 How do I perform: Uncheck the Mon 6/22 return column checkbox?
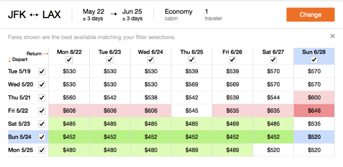click(69, 60)
